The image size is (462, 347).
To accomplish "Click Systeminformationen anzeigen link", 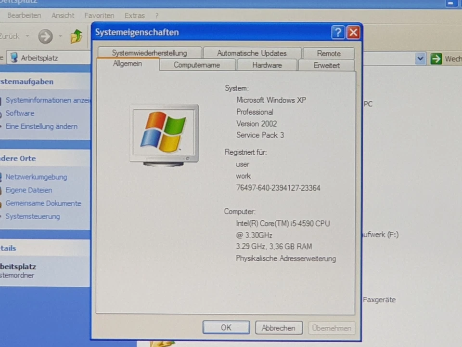I will coord(48,100).
